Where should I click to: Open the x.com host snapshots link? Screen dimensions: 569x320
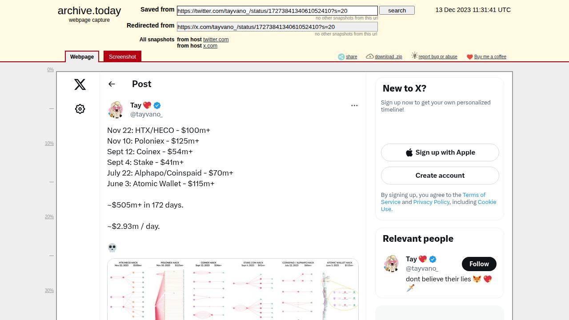click(x=210, y=46)
